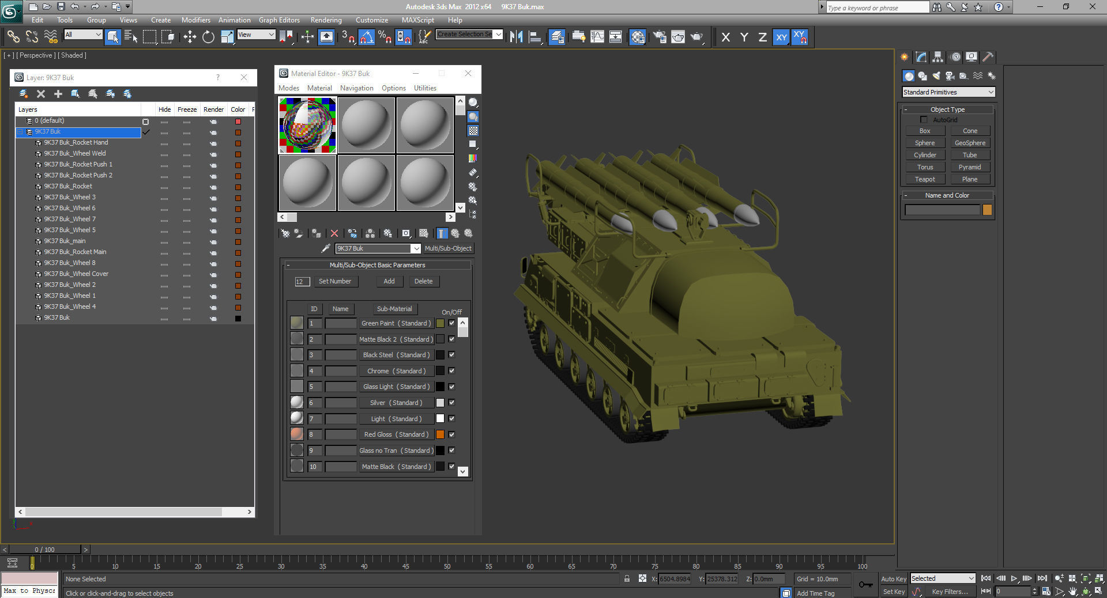Toggle the AutoGrid checkbox
Screen dimensions: 1107x598
pyautogui.click(x=924, y=119)
